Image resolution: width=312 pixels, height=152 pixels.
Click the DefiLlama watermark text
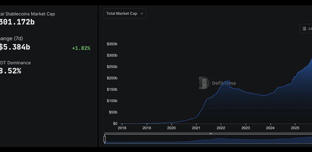224,83
